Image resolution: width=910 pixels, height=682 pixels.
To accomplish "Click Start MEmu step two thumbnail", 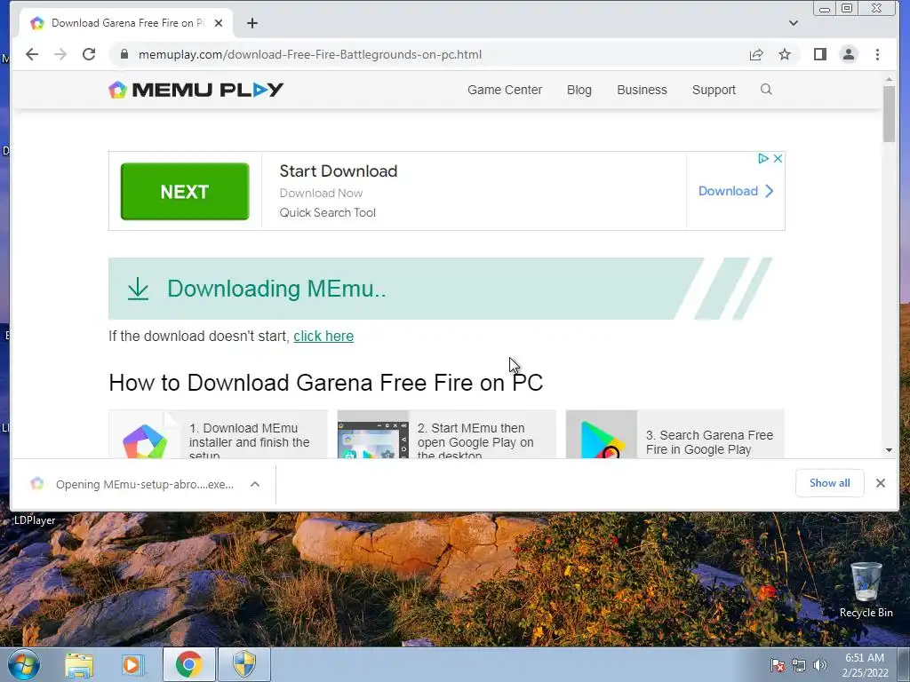I will pos(373,435).
